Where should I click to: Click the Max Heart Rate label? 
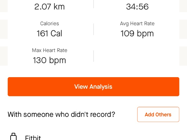(x=50, y=50)
